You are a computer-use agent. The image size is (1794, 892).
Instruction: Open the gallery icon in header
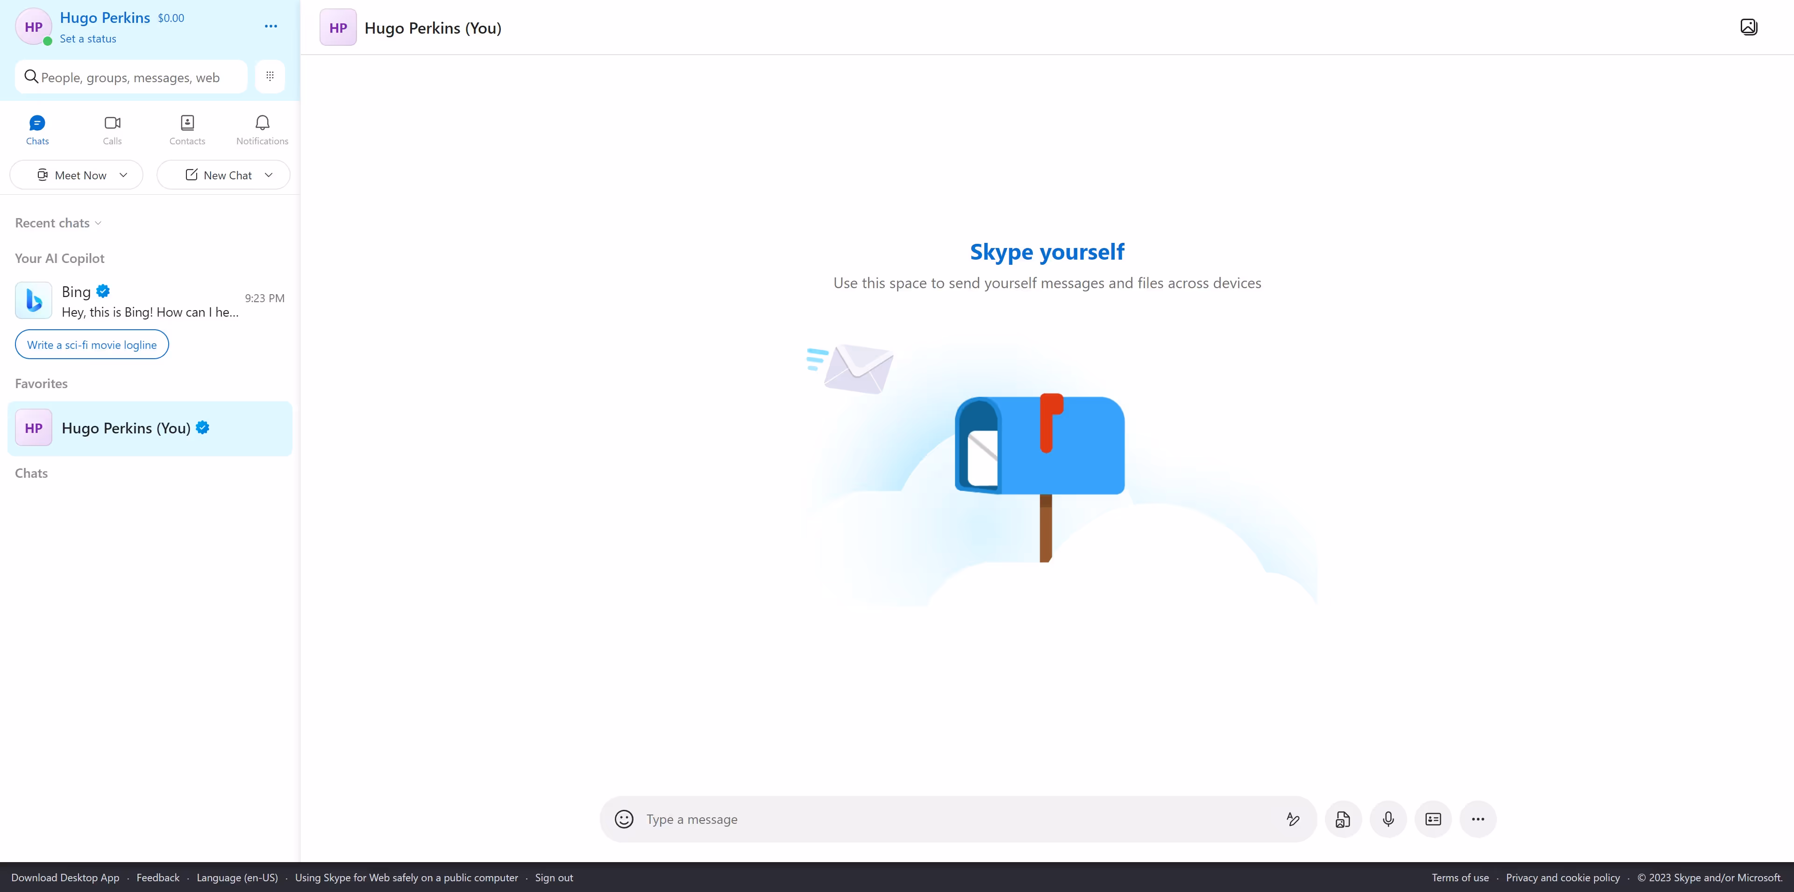(1749, 27)
